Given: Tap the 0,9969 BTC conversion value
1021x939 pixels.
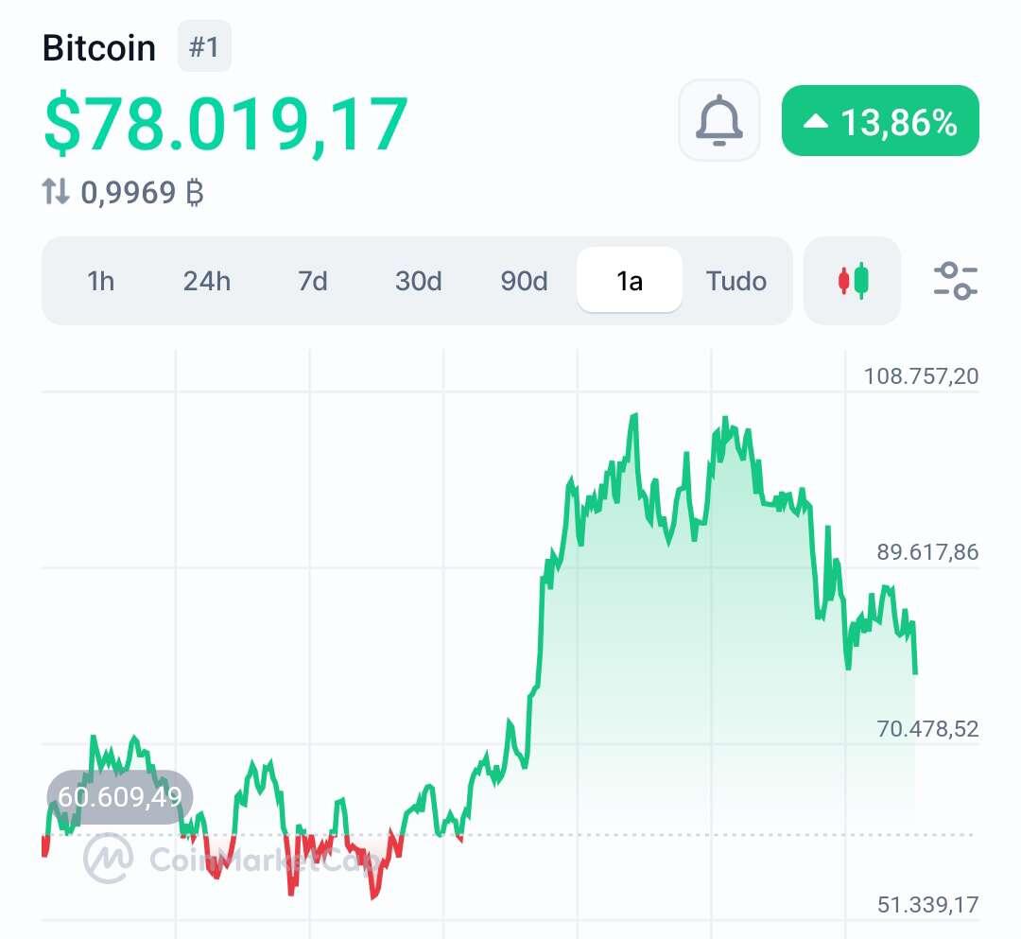Looking at the screenshot, I should pos(141,193).
